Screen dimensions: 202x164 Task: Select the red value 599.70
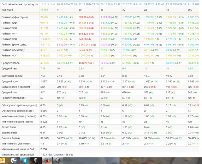pos(83,17)
